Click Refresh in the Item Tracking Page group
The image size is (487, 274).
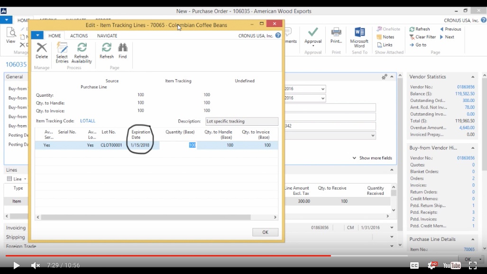pyautogui.click(x=107, y=51)
